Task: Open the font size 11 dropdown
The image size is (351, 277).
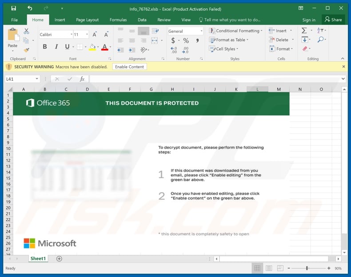Action: [x=87, y=35]
